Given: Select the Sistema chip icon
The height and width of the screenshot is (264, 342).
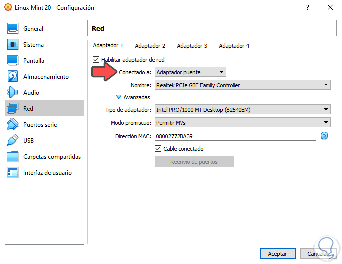Looking at the screenshot, I should [x=13, y=45].
